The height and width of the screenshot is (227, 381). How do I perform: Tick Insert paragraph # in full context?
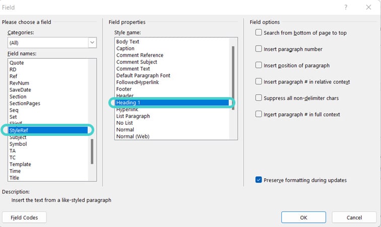click(x=259, y=114)
